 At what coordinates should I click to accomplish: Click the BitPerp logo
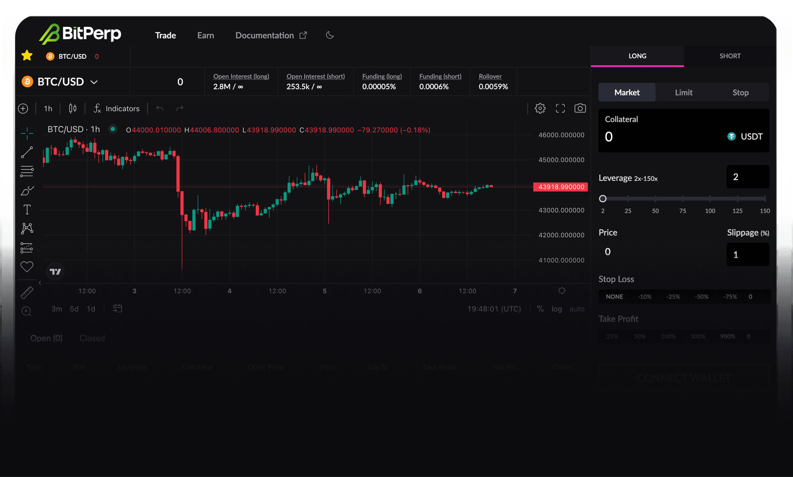pos(80,34)
